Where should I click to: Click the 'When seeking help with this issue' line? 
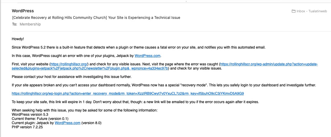84,110
